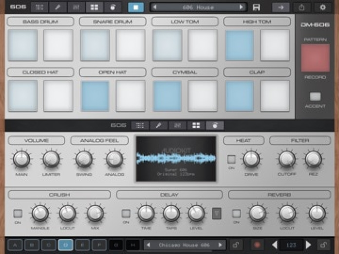Start recording with the red circle button

click(257, 245)
